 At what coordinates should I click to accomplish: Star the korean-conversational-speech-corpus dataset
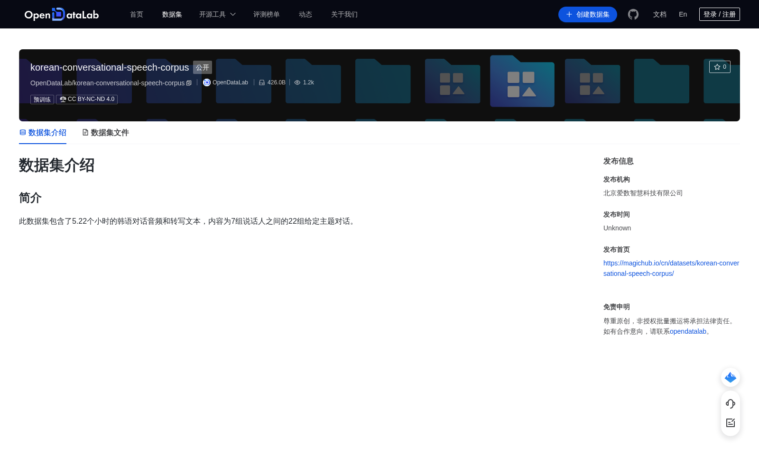pos(720,67)
